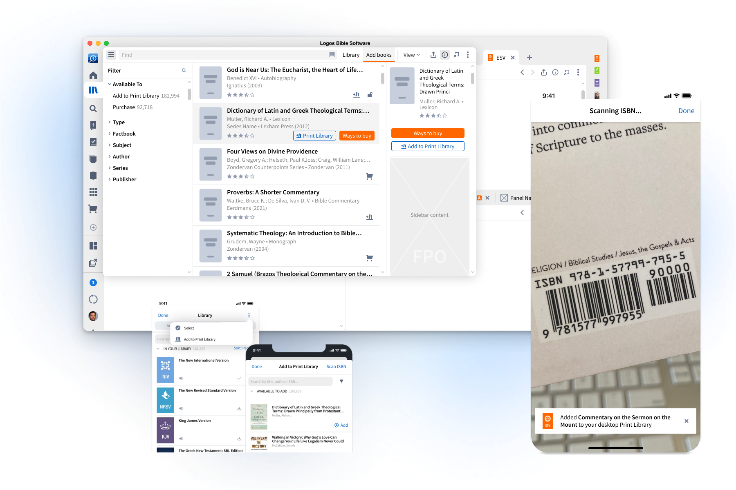
Task: Click Ways to buy on the Dictionary row
Action: coord(357,136)
